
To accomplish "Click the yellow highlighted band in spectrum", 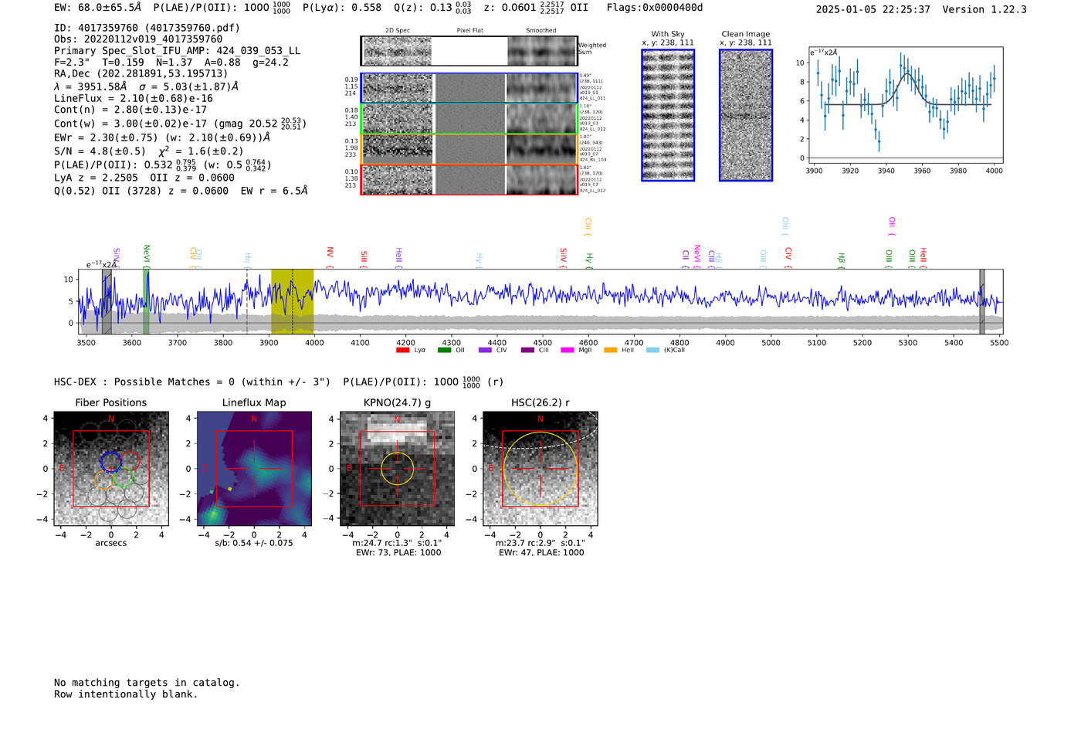I will pos(292,301).
